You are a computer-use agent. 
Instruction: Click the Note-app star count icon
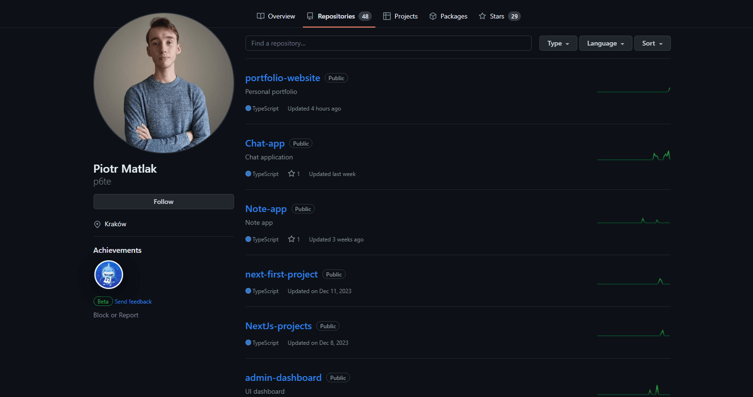tap(292, 239)
